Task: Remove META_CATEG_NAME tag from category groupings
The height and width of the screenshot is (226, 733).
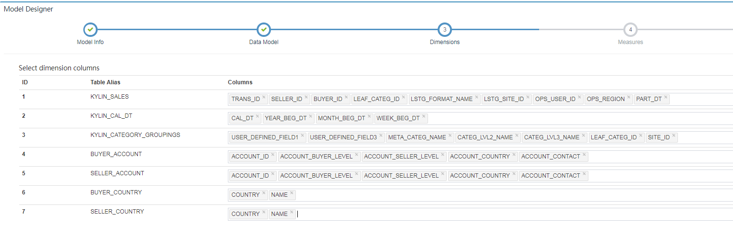Action: [450, 136]
